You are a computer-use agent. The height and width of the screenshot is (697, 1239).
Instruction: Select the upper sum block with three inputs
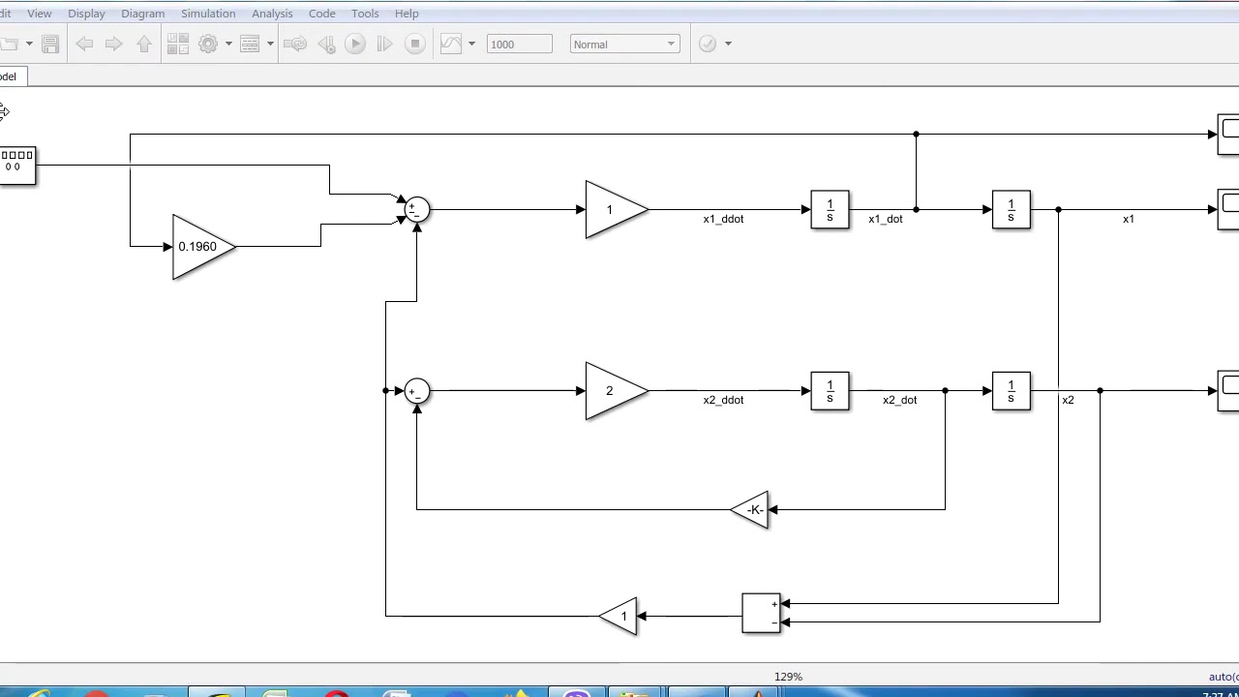pyautogui.click(x=416, y=209)
